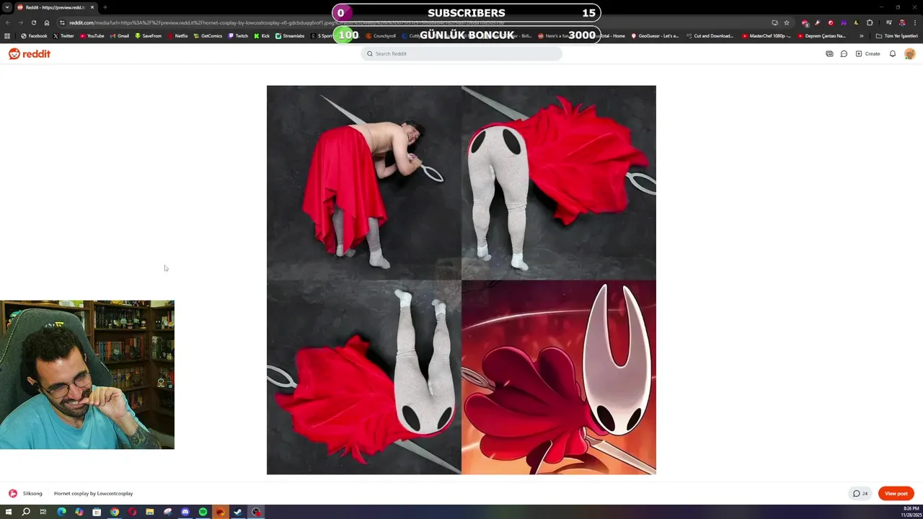Open the Facebook bookmark
The image size is (923, 519).
point(34,36)
